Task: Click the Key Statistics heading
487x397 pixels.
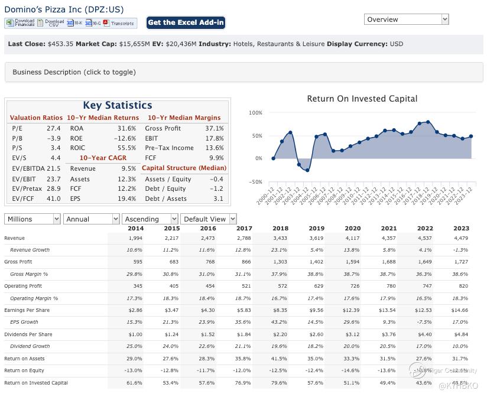Action: tap(117, 105)
